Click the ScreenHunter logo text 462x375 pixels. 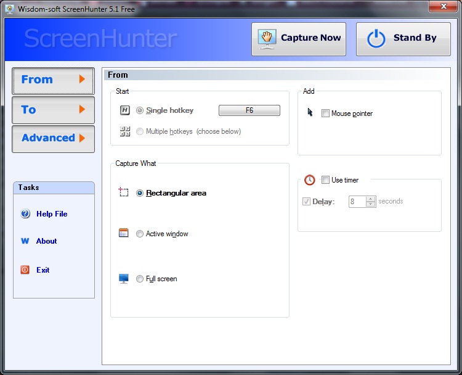click(100, 38)
